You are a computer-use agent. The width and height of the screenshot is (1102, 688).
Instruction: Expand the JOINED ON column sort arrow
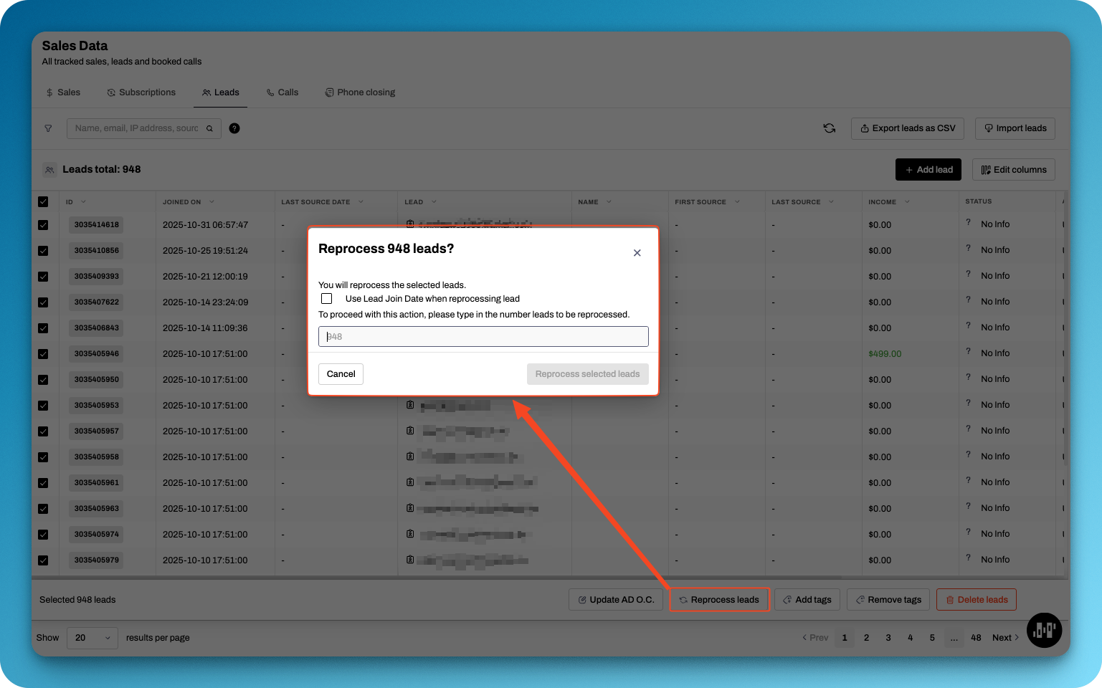coord(212,202)
